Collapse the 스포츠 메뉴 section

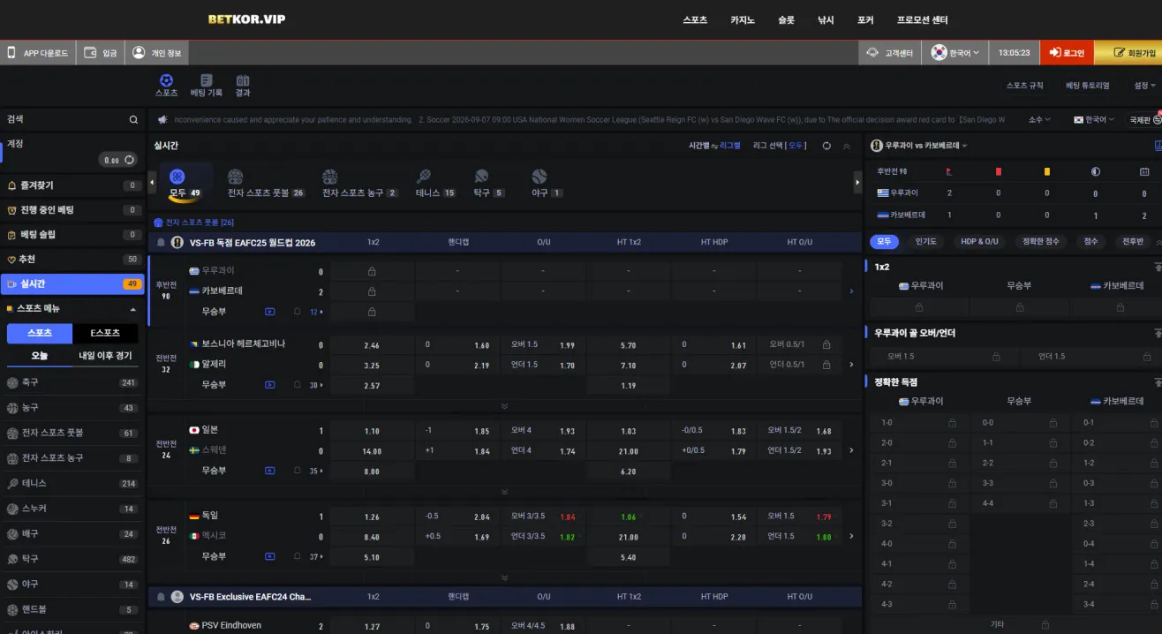133,309
